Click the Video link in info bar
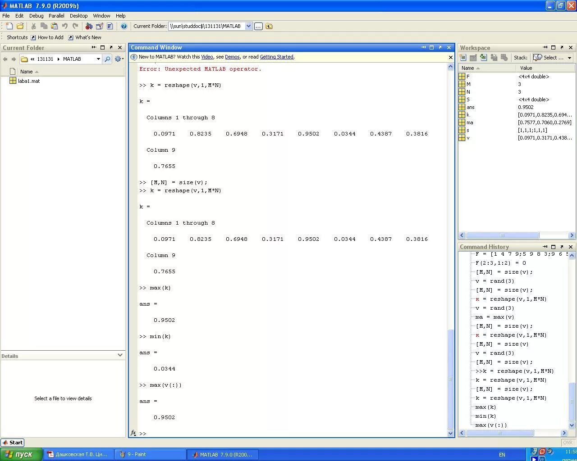This screenshot has height=461, width=577. 207,57
